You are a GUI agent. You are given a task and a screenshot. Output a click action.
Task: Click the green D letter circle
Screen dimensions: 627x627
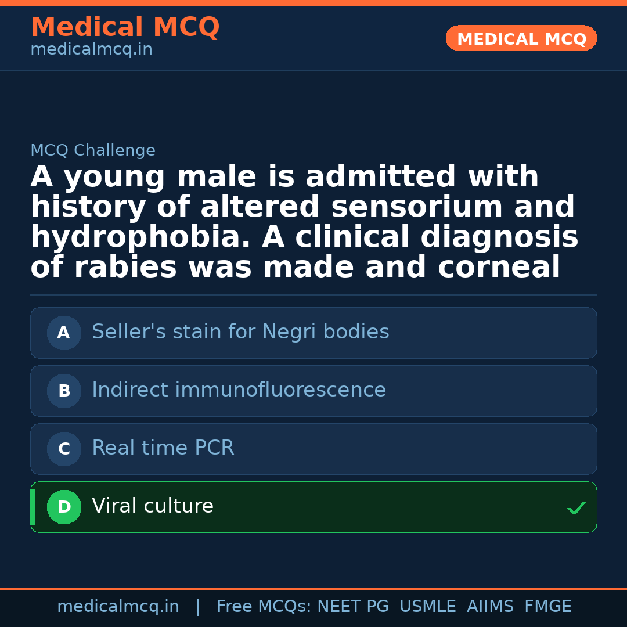click(x=64, y=507)
